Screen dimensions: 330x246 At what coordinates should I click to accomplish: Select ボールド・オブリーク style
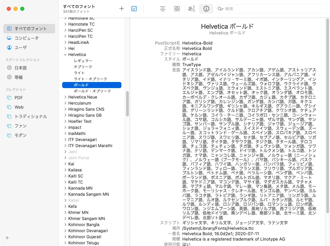pos(92,91)
